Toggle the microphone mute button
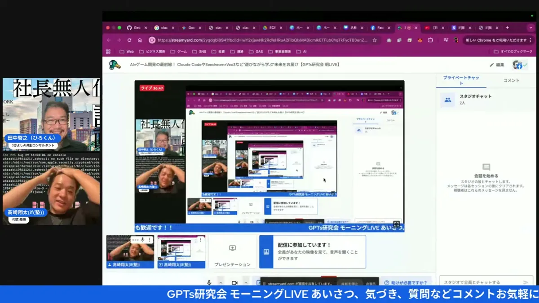Screen dimensions: 539x303 pos(209,283)
